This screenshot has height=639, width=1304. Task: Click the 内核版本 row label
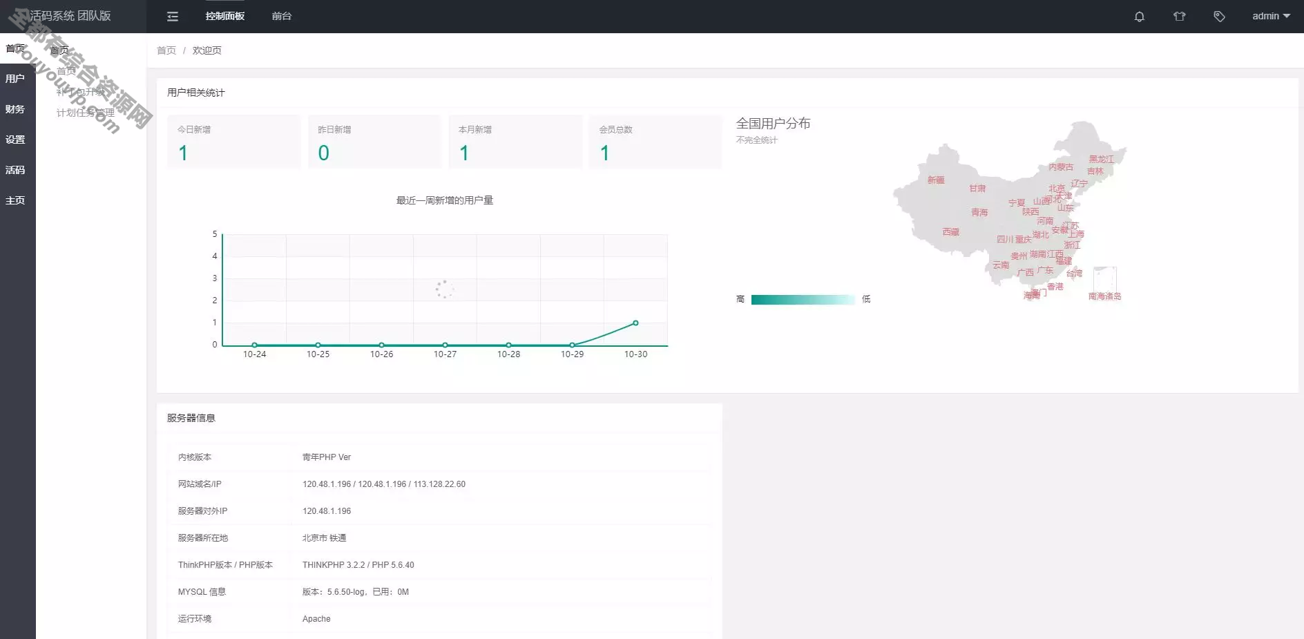pyautogui.click(x=195, y=457)
